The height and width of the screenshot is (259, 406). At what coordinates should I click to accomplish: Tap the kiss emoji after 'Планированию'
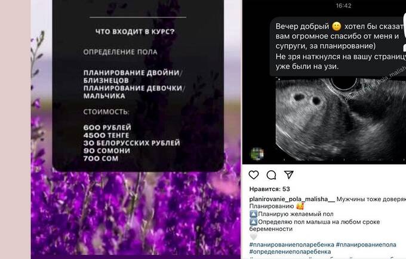300,206
